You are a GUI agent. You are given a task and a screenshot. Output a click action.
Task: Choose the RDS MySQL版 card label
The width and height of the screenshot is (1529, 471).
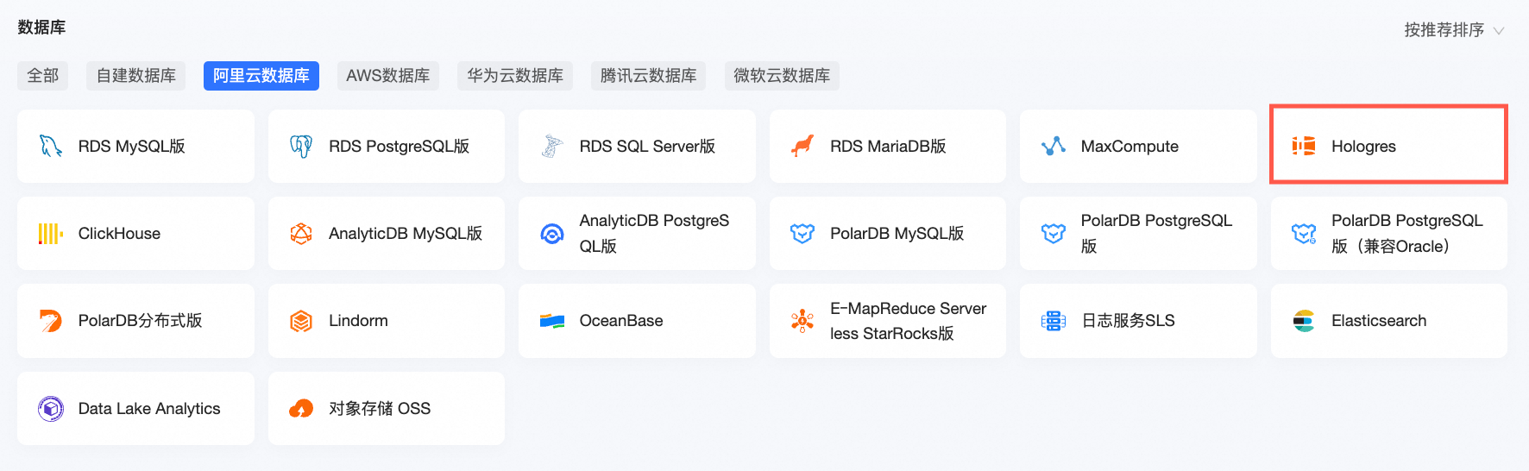click(132, 147)
